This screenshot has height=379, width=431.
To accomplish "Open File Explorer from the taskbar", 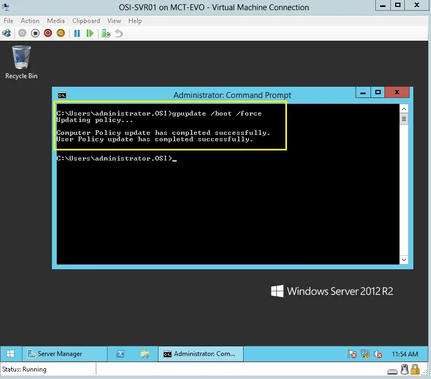I will pyautogui.click(x=145, y=354).
